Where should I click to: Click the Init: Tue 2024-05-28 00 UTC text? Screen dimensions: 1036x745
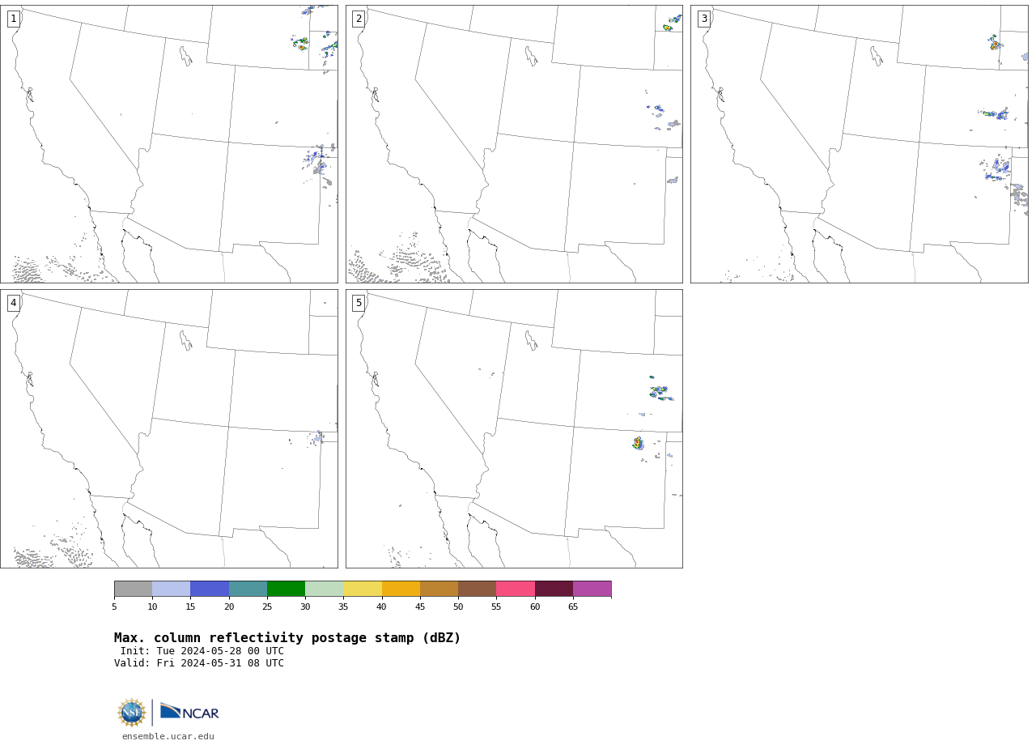pos(202,651)
